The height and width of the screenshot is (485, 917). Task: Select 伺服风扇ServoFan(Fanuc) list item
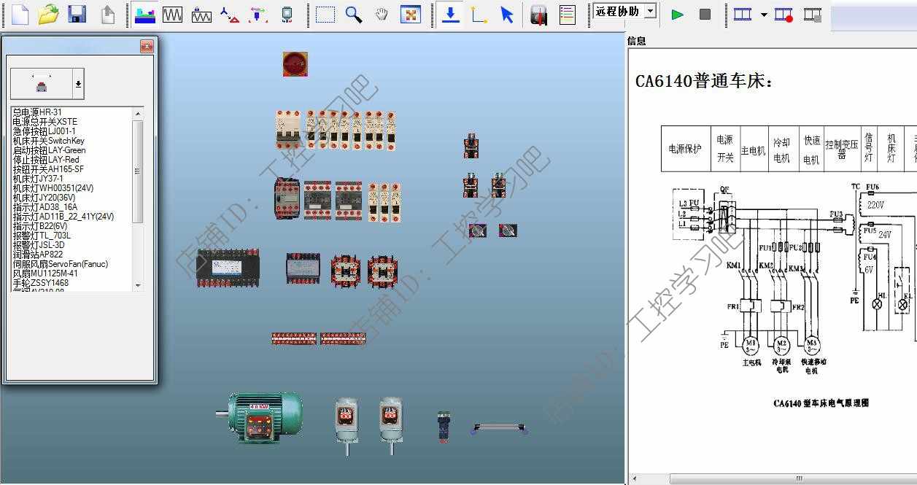60,264
